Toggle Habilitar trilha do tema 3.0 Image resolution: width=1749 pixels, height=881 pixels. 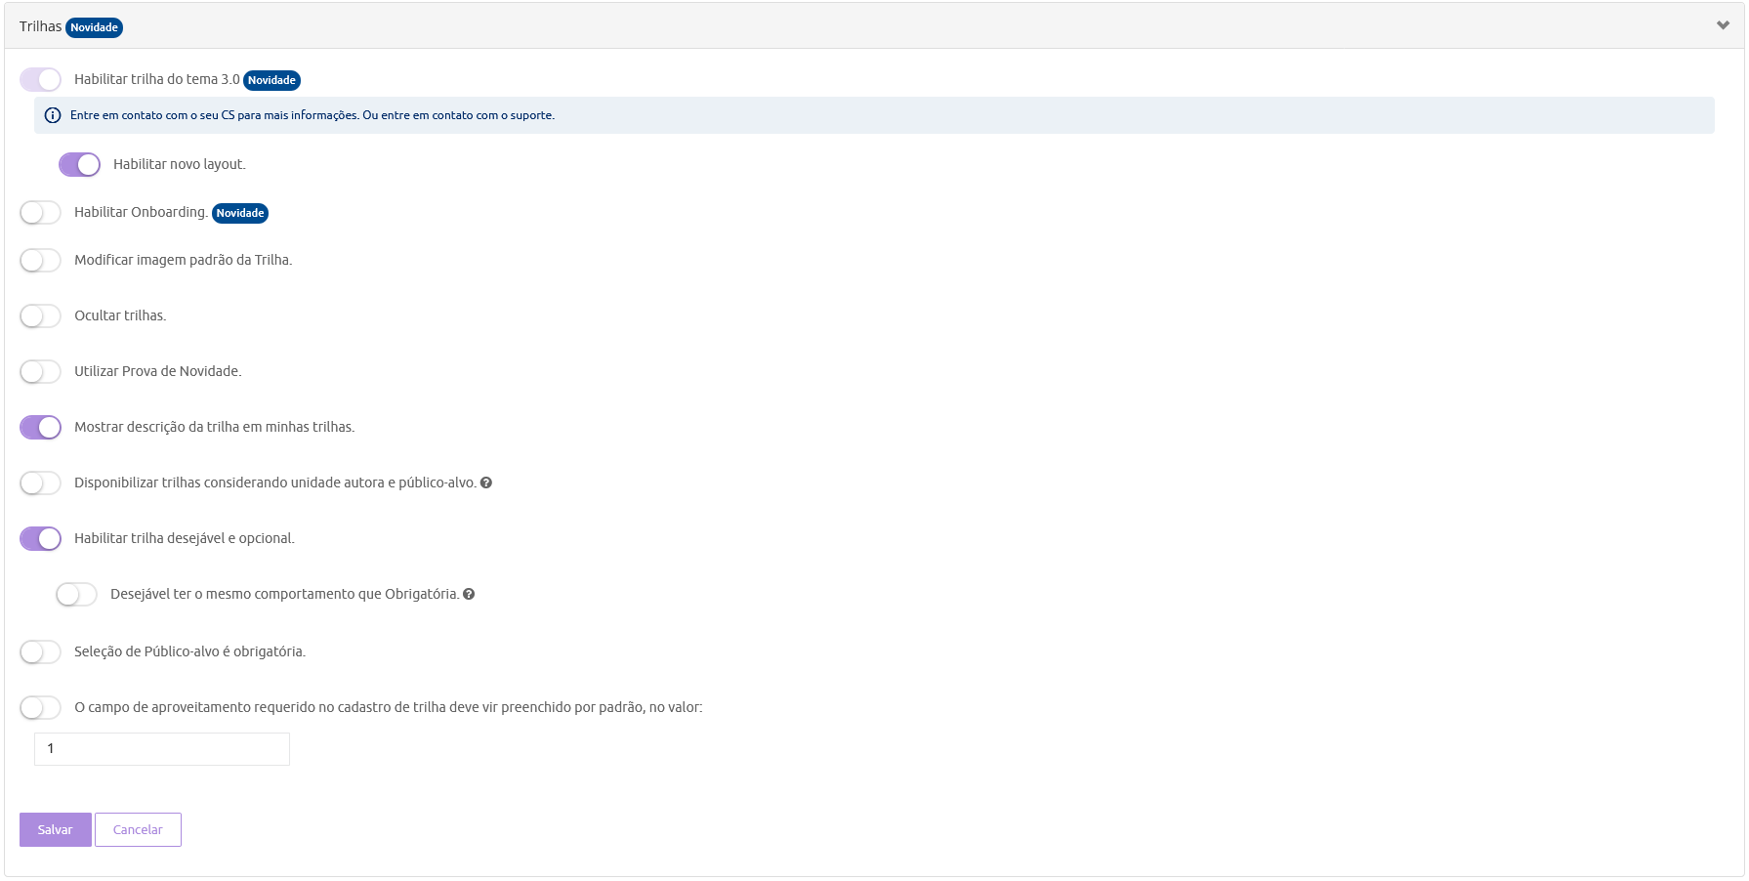click(x=40, y=79)
